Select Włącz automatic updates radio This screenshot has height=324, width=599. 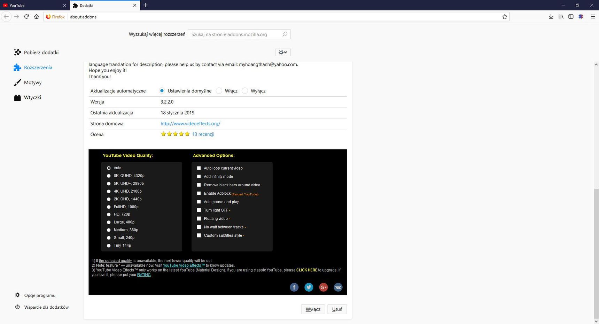click(x=219, y=91)
